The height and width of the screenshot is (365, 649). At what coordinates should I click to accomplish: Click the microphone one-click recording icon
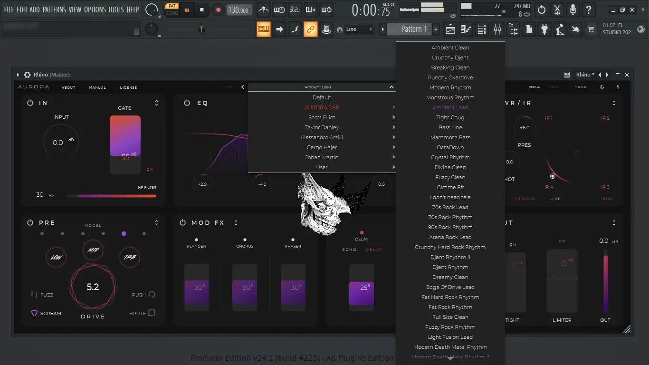(x=573, y=10)
